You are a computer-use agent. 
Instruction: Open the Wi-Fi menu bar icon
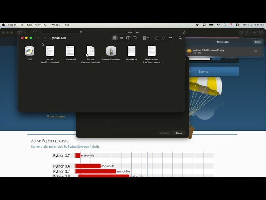pos(219,25)
